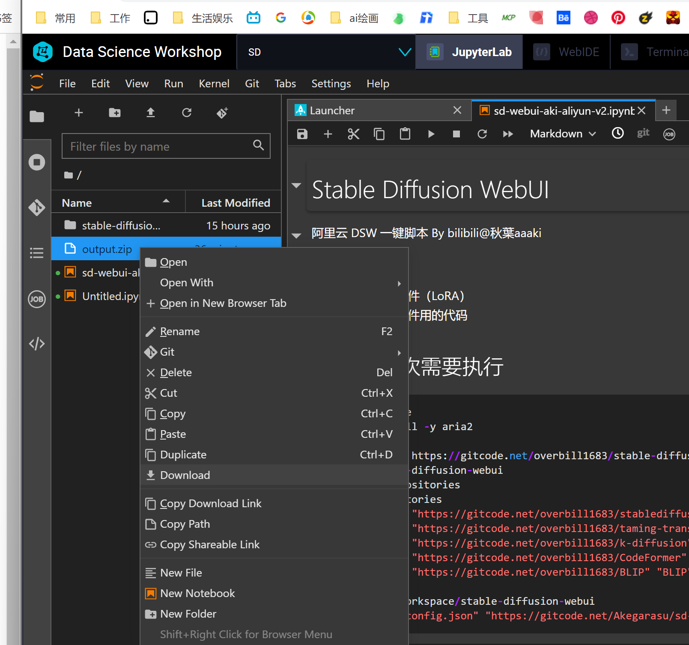The image size is (689, 645).
Task: Open Table of Contents sidebar icon
Action: click(37, 253)
